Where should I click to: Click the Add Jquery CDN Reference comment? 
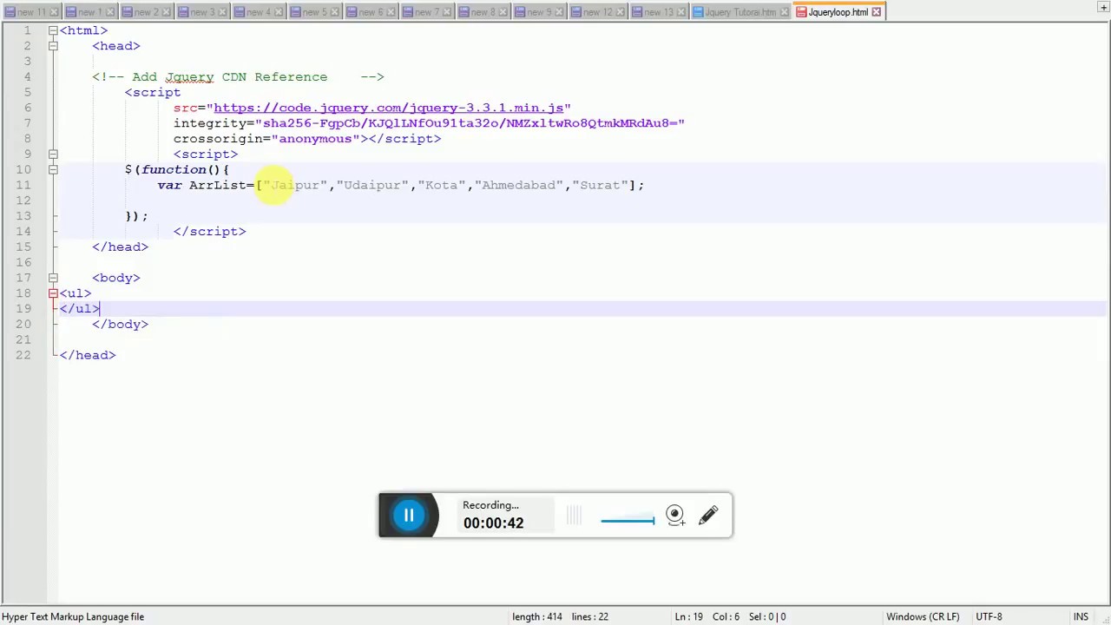click(238, 76)
